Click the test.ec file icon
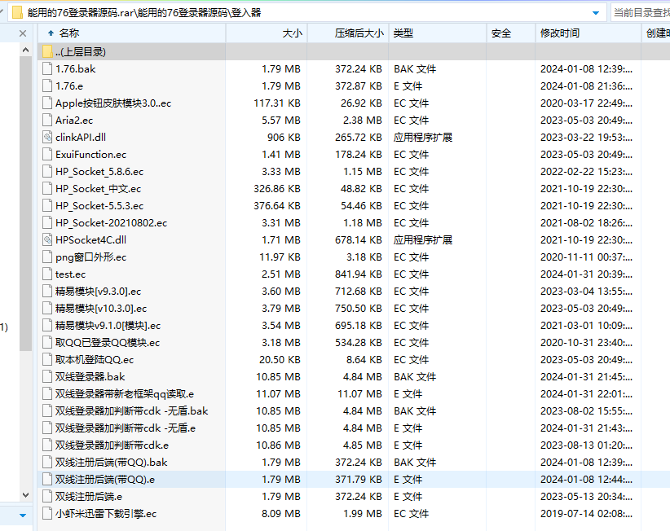Viewport: 670px width, 531px height. (x=47, y=274)
